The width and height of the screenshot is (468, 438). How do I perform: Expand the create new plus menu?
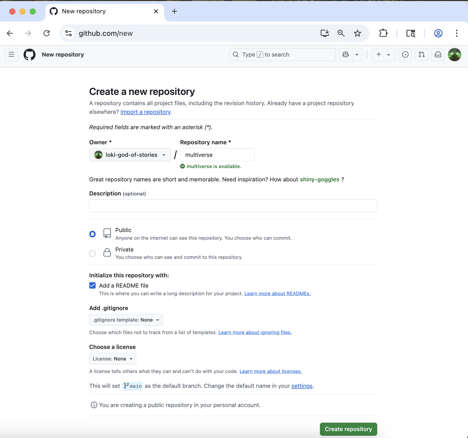pos(383,54)
